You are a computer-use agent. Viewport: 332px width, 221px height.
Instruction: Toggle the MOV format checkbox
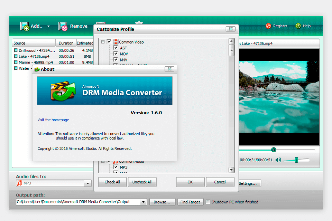[x=116, y=54]
